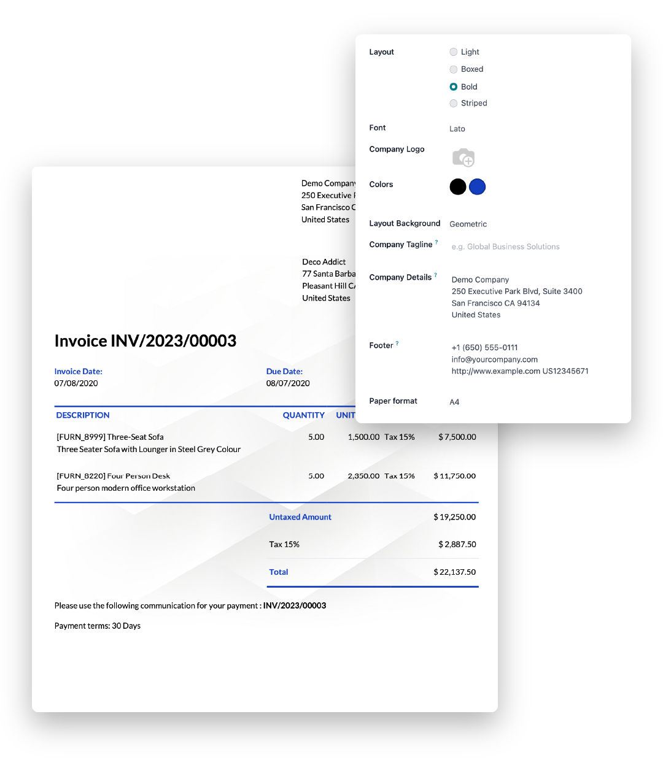Click the $ 19,250.00 untaxed value
The height and width of the screenshot is (760, 663).
pyautogui.click(x=455, y=517)
